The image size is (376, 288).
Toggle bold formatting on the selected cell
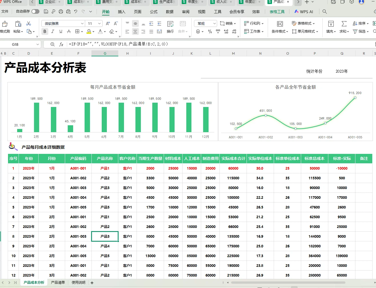pos(45,31)
